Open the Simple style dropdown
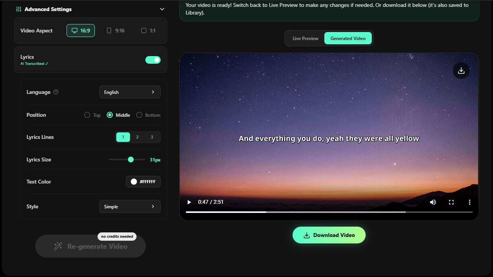Screen dimensions: 493x277 (x=130, y=206)
